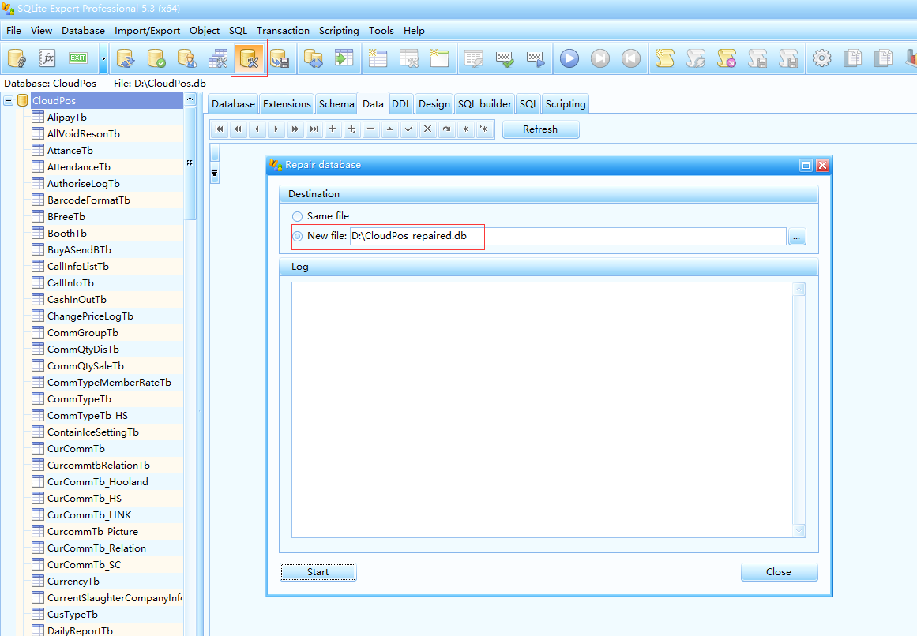Viewport: 917px width, 636px height.
Task: Click the scroll-up arrow of table tree
Action: tap(190, 99)
